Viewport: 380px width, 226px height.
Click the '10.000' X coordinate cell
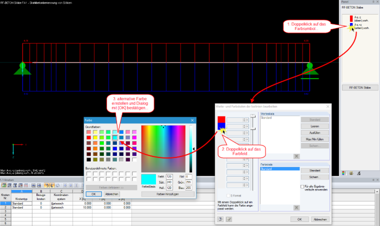click(x=82, y=207)
